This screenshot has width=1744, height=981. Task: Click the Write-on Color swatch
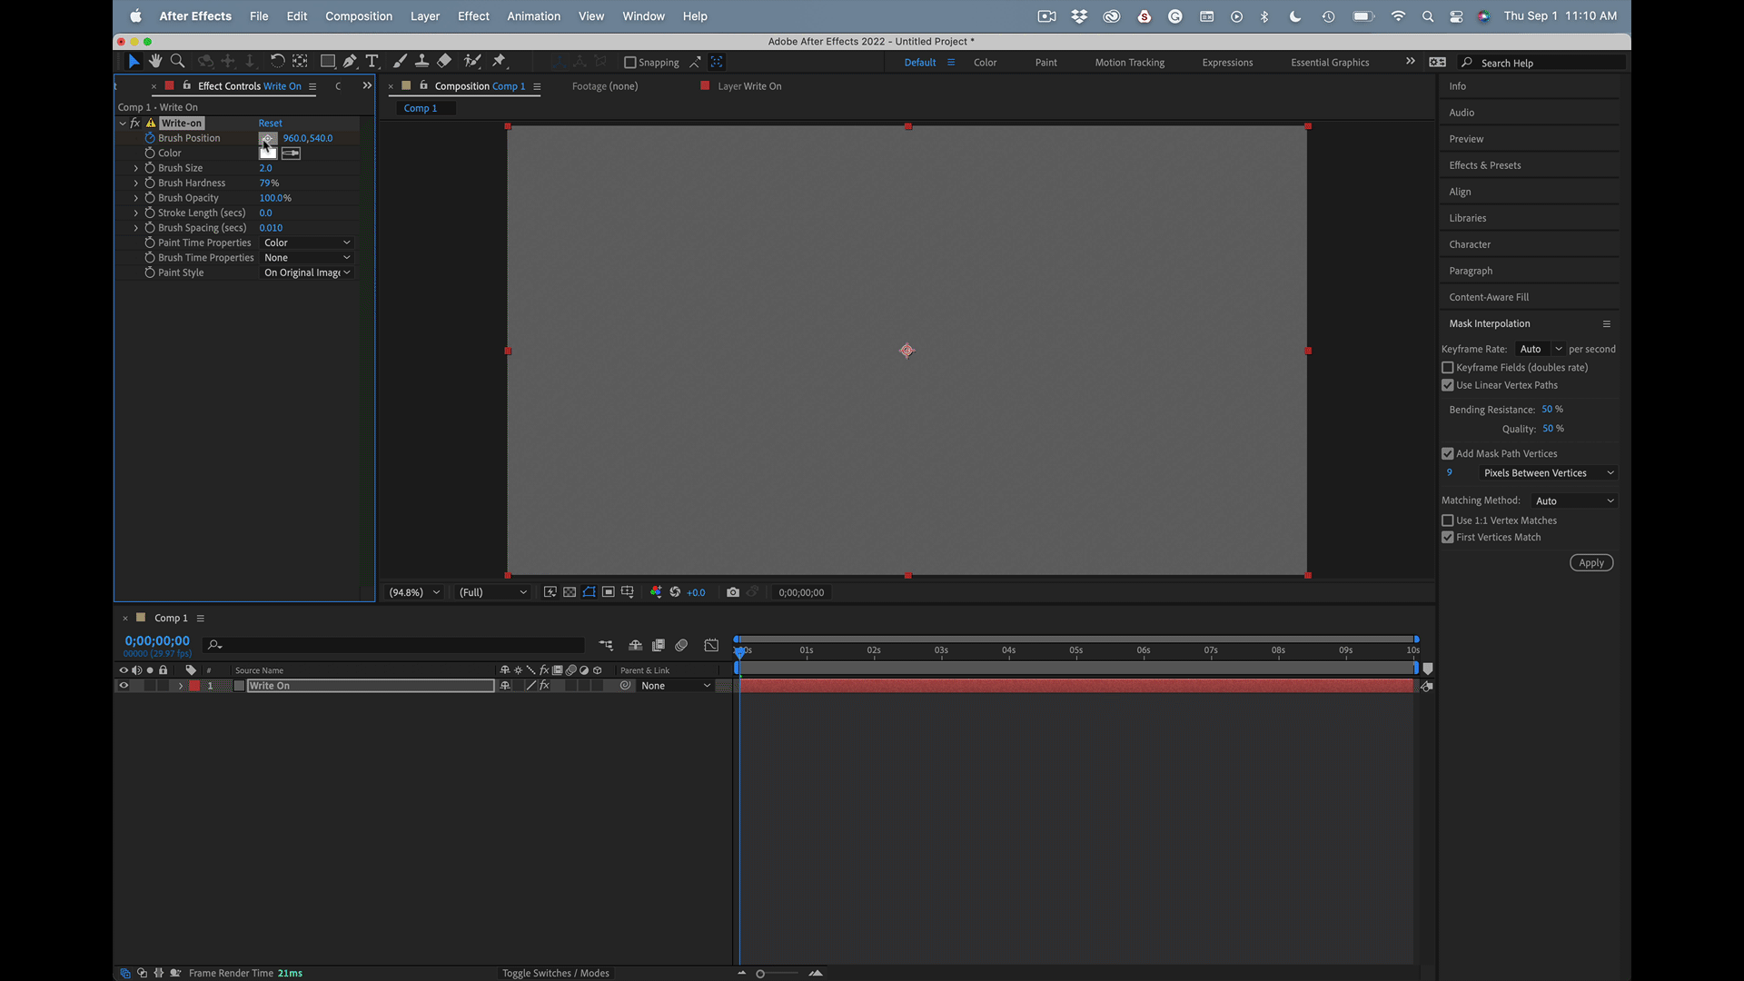point(268,154)
